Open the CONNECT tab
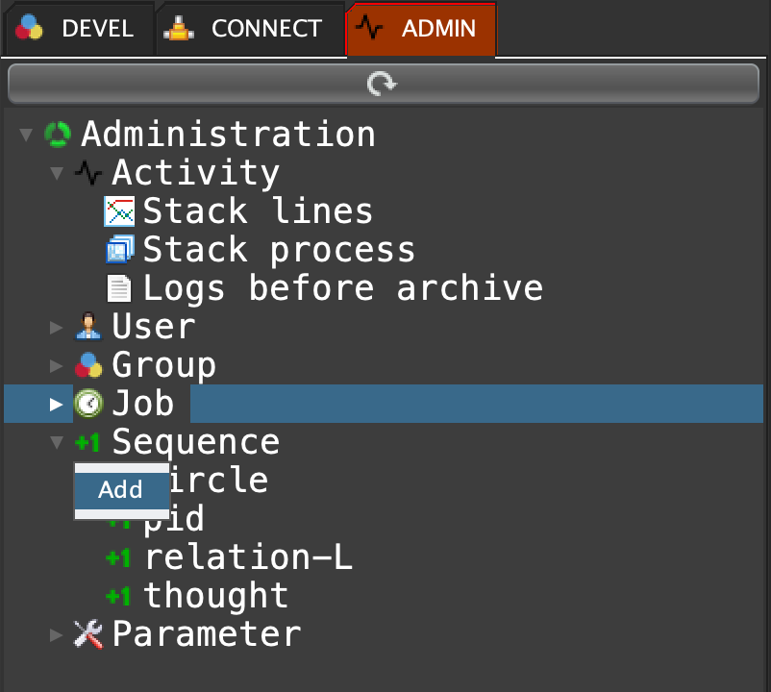This screenshot has width=771, height=692. click(248, 29)
